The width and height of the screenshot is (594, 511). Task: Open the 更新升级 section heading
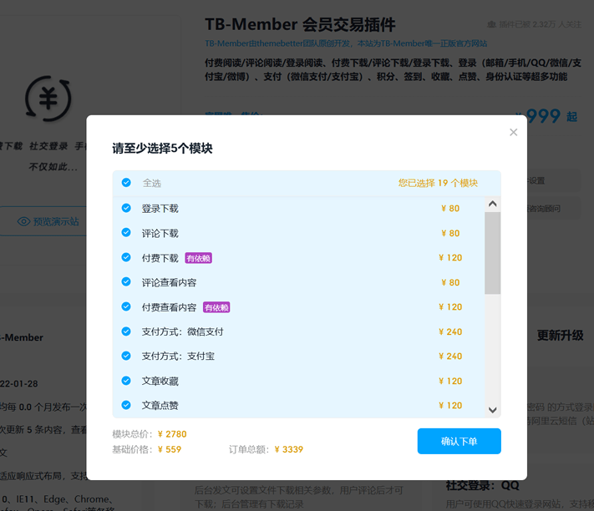point(561,336)
